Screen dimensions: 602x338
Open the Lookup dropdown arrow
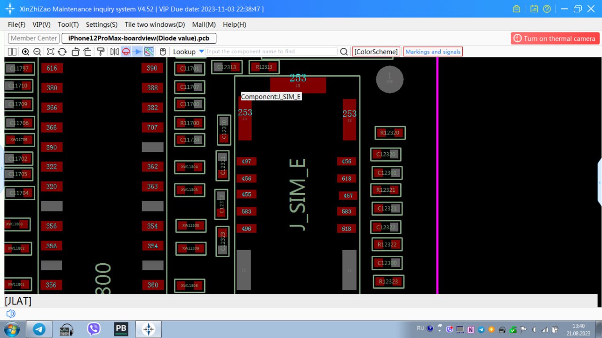click(201, 51)
